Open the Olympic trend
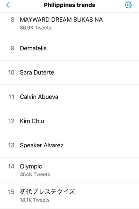The width and height of the screenshot is (139, 209). pos(69,170)
